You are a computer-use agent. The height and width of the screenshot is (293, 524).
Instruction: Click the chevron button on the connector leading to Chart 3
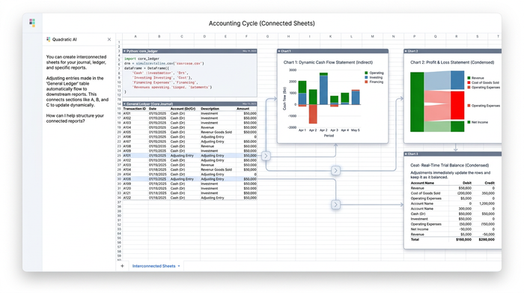(336, 205)
